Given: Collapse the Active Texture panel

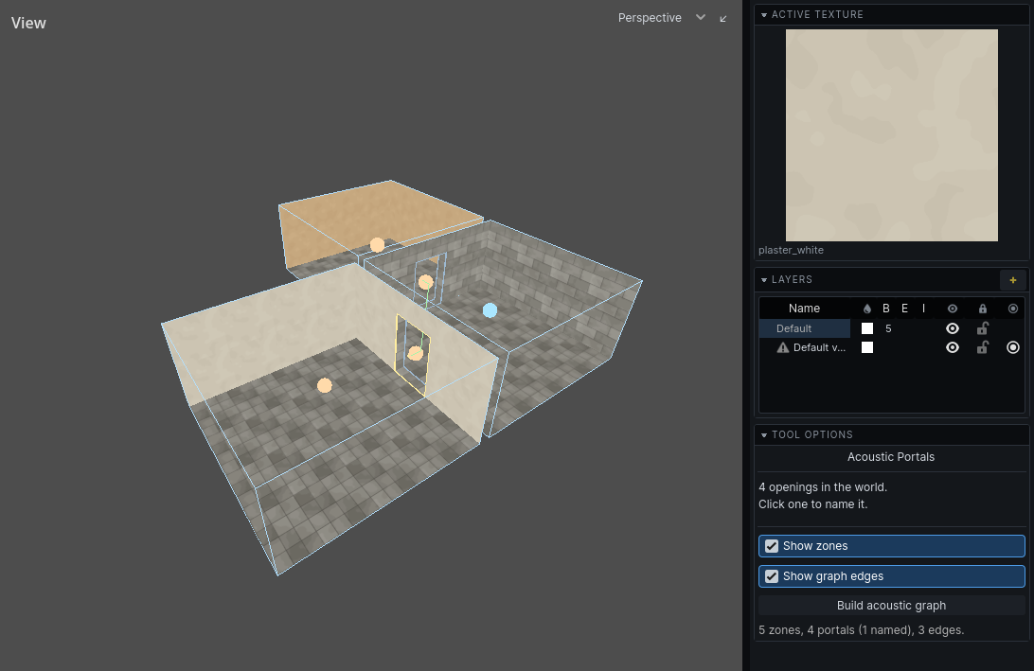Looking at the screenshot, I should pyautogui.click(x=764, y=14).
